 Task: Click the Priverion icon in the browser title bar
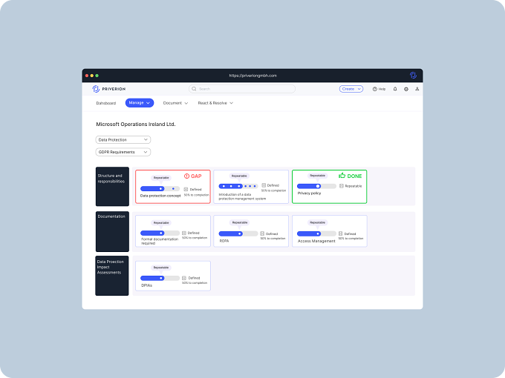(x=413, y=75)
